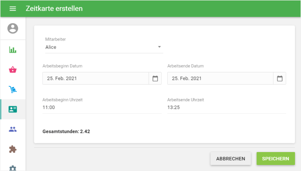Screen dimensions: 301x171
Task: Click the Gesamtstunden: 2.42 text
Action: pos(66,131)
